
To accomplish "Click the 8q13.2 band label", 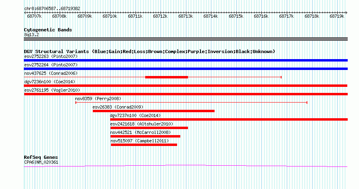I will (x=31, y=35).
